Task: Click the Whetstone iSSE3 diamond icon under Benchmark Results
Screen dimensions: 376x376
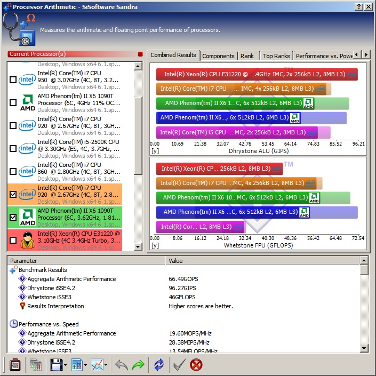Action: click(x=22, y=297)
